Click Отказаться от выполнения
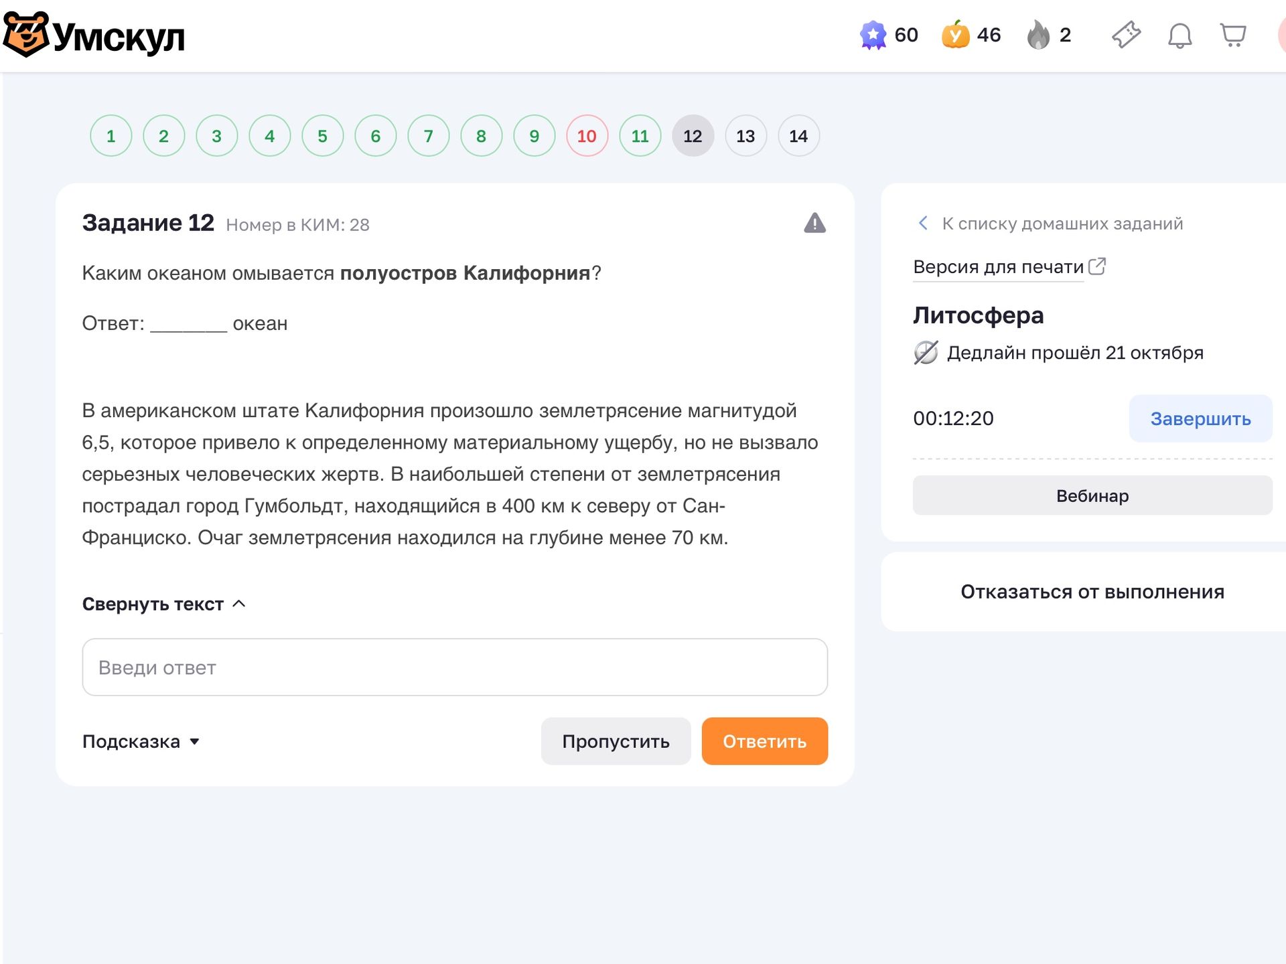This screenshot has width=1286, height=964. 1092,592
